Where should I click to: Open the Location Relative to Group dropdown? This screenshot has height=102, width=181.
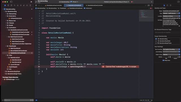(x=171, y=16)
